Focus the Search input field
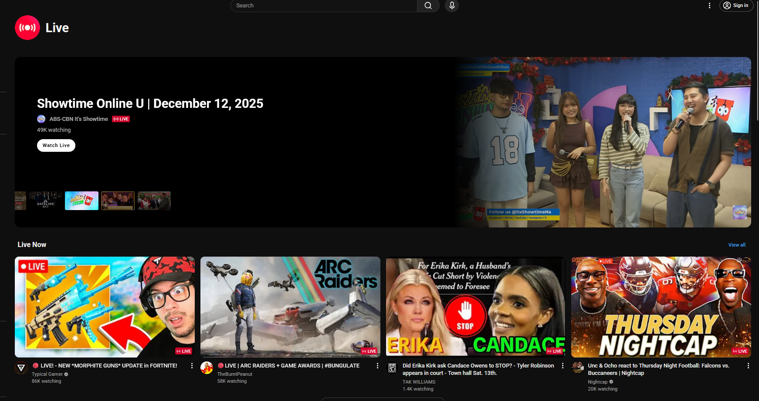The height and width of the screenshot is (401, 759). click(x=324, y=6)
